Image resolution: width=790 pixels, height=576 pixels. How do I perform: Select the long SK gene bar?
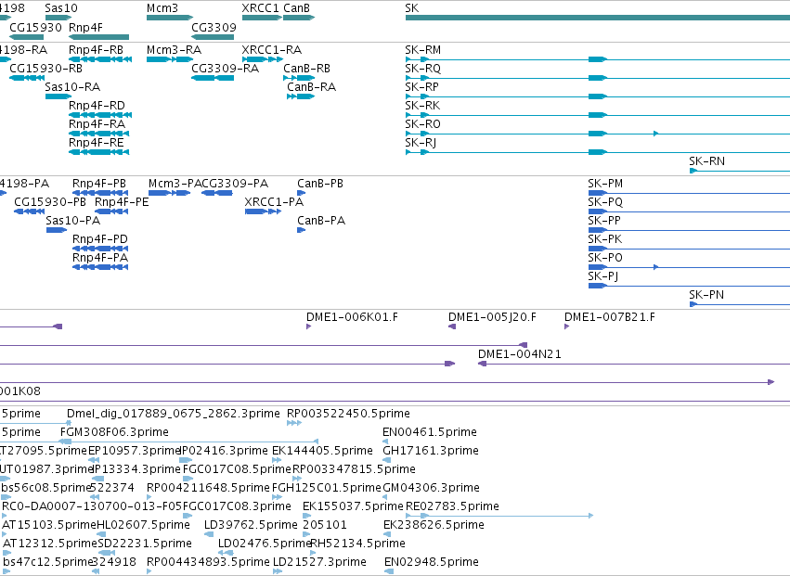tap(598, 18)
